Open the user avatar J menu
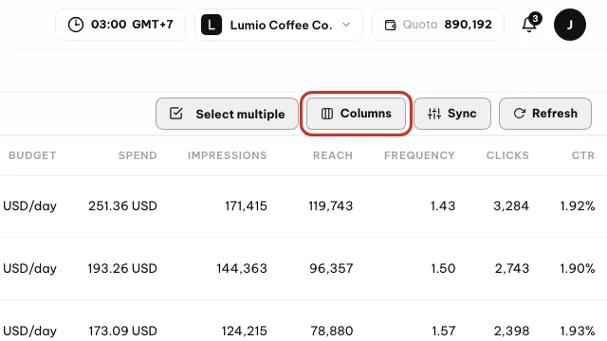The height and width of the screenshot is (341, 607). click(x=570, y=25)
